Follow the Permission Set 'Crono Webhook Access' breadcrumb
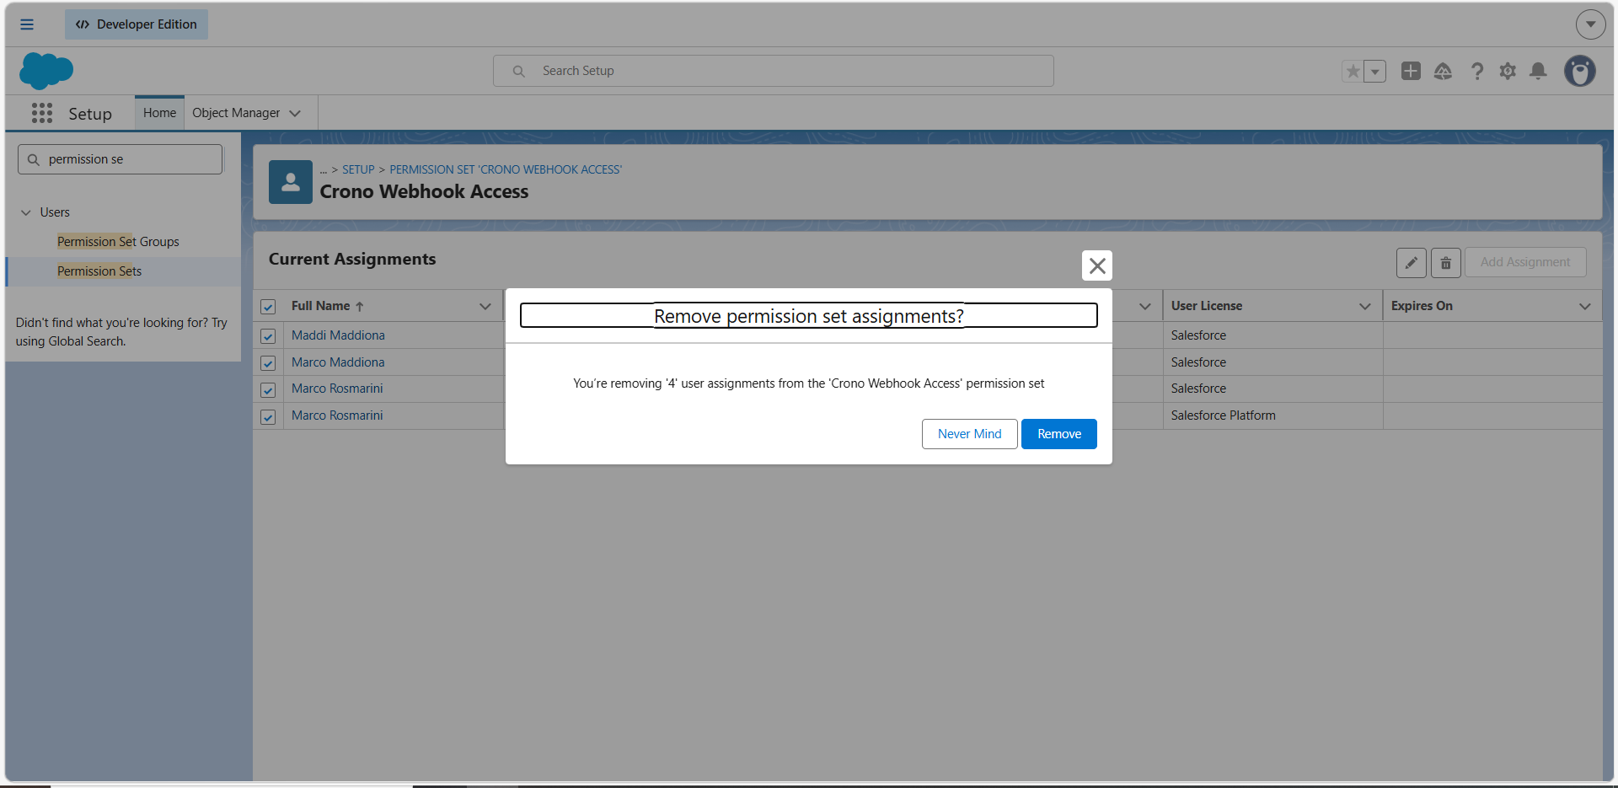 coord(506,169)
